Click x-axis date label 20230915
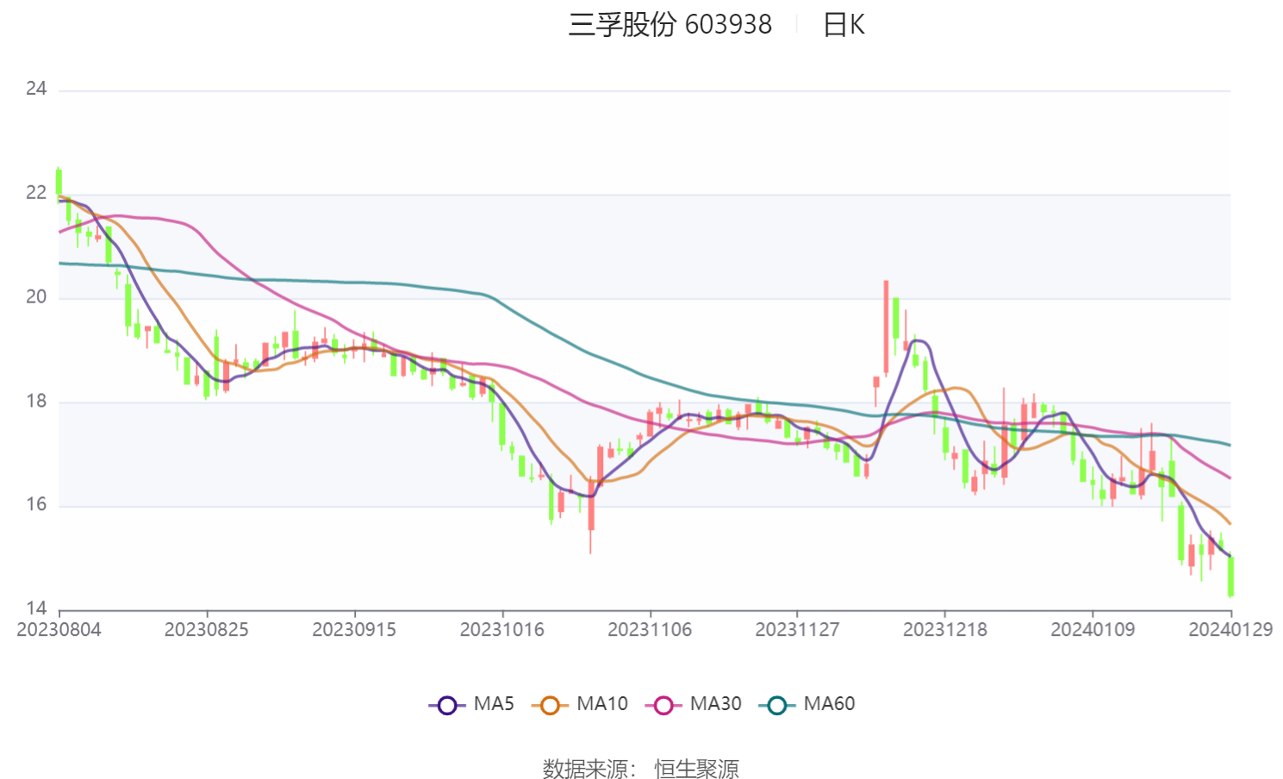 354,630
